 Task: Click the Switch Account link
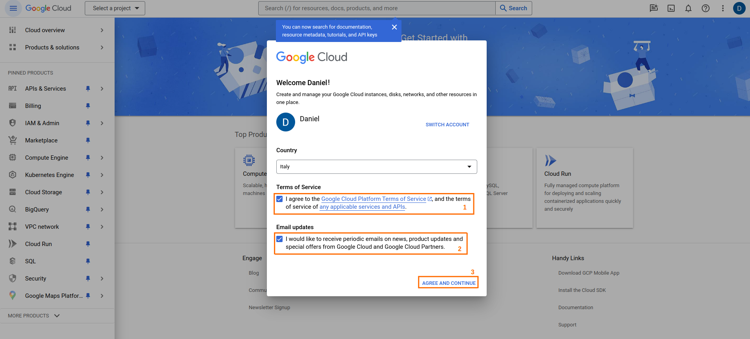tap(447, 125)
